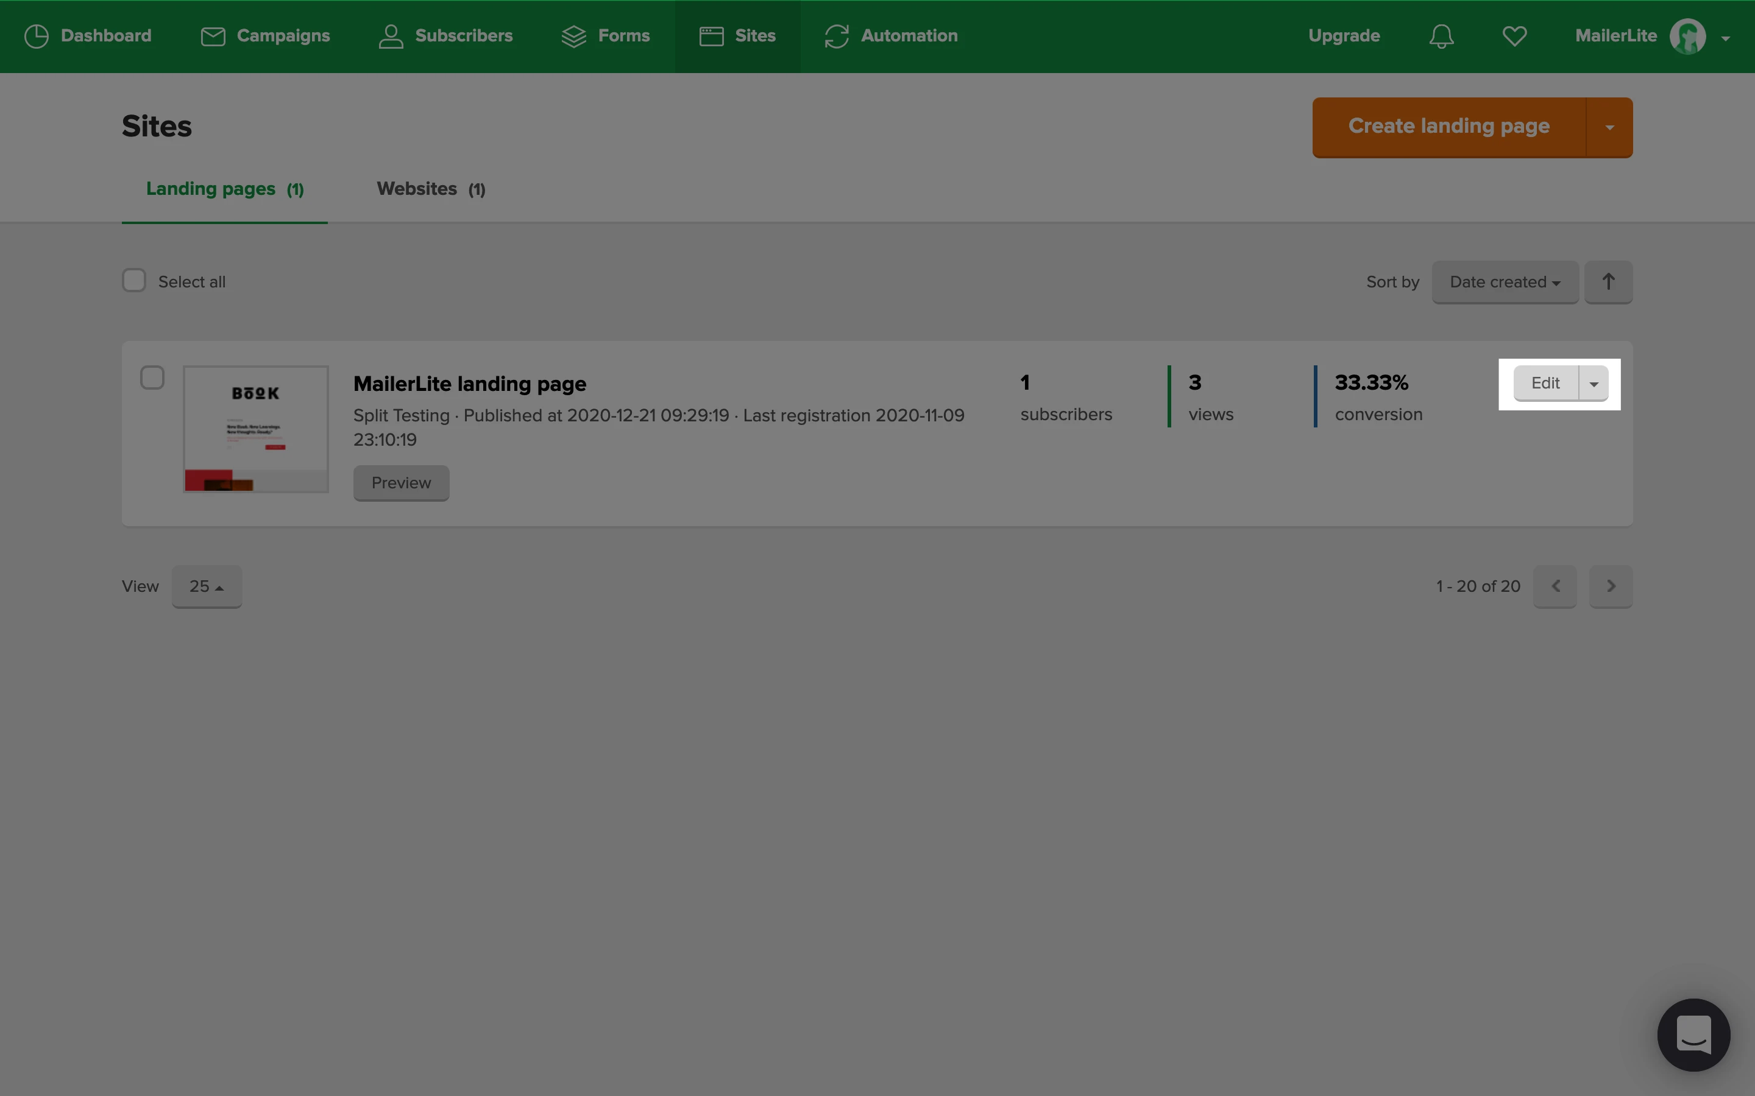1755x1096 pixels.
Task: Open the Date created sort dropdown
Action: point(1505,282)
